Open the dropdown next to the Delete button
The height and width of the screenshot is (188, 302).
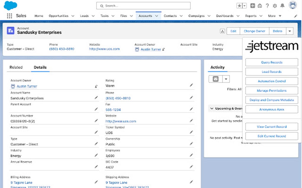point(289,31)
